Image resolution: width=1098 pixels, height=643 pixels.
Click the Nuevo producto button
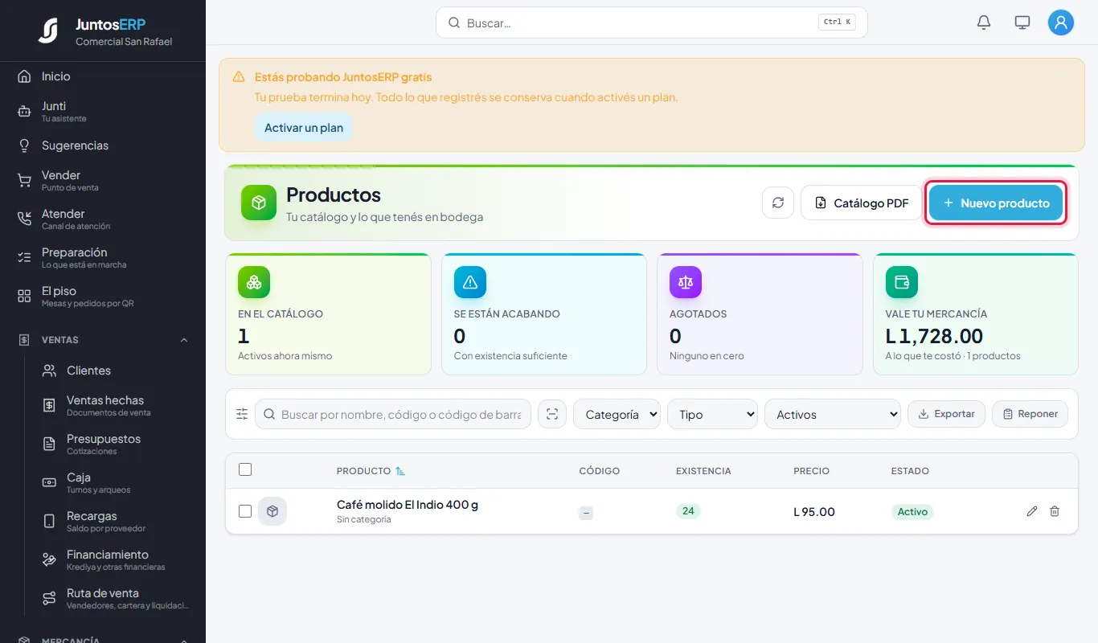click(x=997, y=203)
